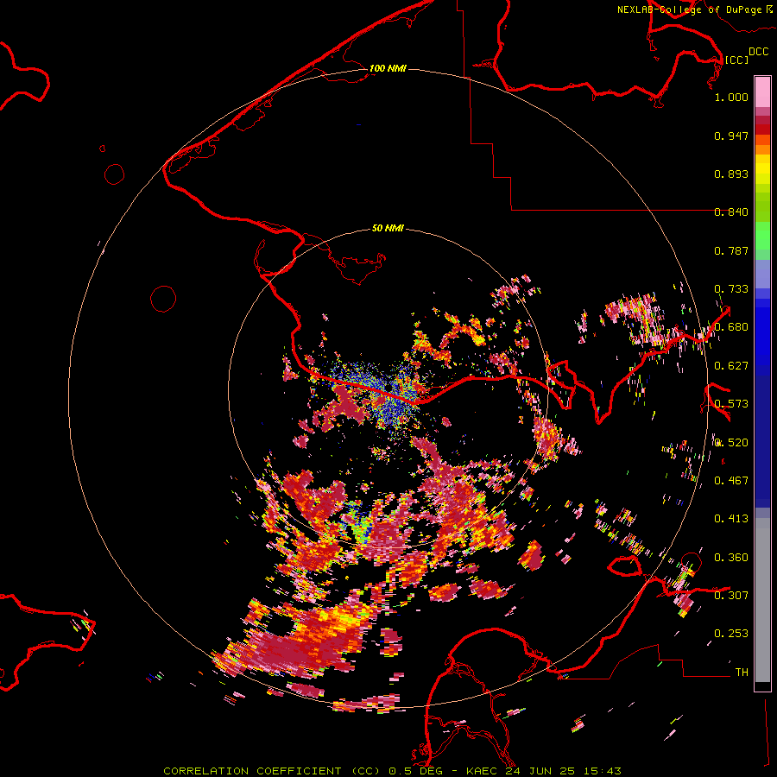This screenshot has width=777, height=777.
Task: Select the 1.000 value on the color scale
Action: click(x=731, y=97)
